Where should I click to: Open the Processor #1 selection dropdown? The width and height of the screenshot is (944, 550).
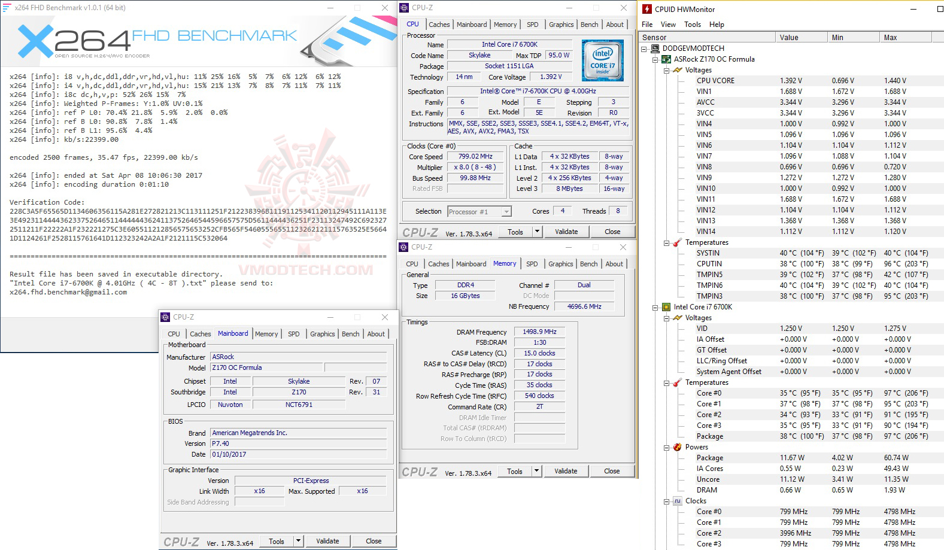tap(506, 211)
